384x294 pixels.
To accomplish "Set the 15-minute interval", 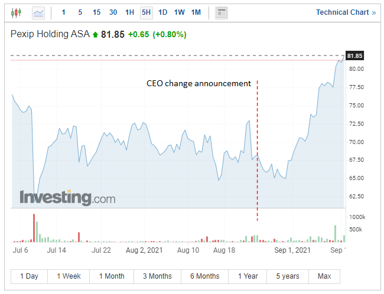I will coord(96,12).
